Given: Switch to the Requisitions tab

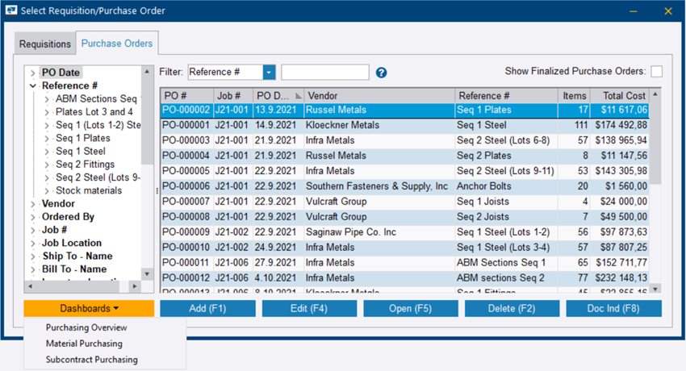Looking at the screenshot, I should [45, 44].
